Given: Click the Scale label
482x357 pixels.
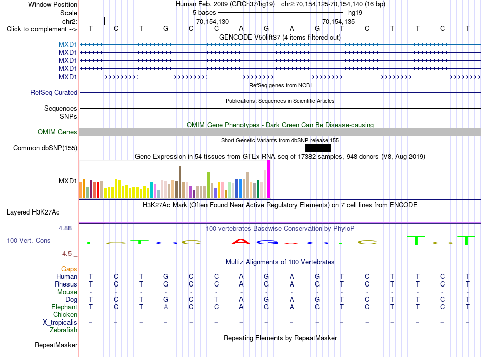Looking at the screenshot, I should click(x=68, y=13).
